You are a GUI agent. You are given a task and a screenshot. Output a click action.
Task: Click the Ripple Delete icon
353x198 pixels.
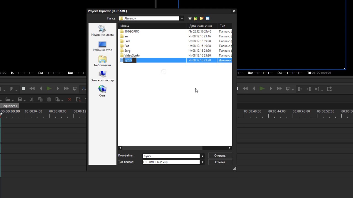78,99
